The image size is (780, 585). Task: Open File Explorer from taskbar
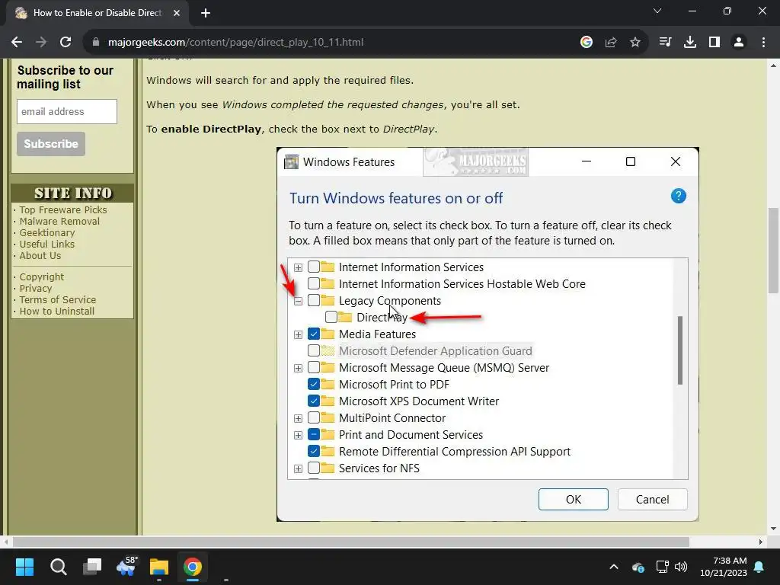click(x=159, y=567)
